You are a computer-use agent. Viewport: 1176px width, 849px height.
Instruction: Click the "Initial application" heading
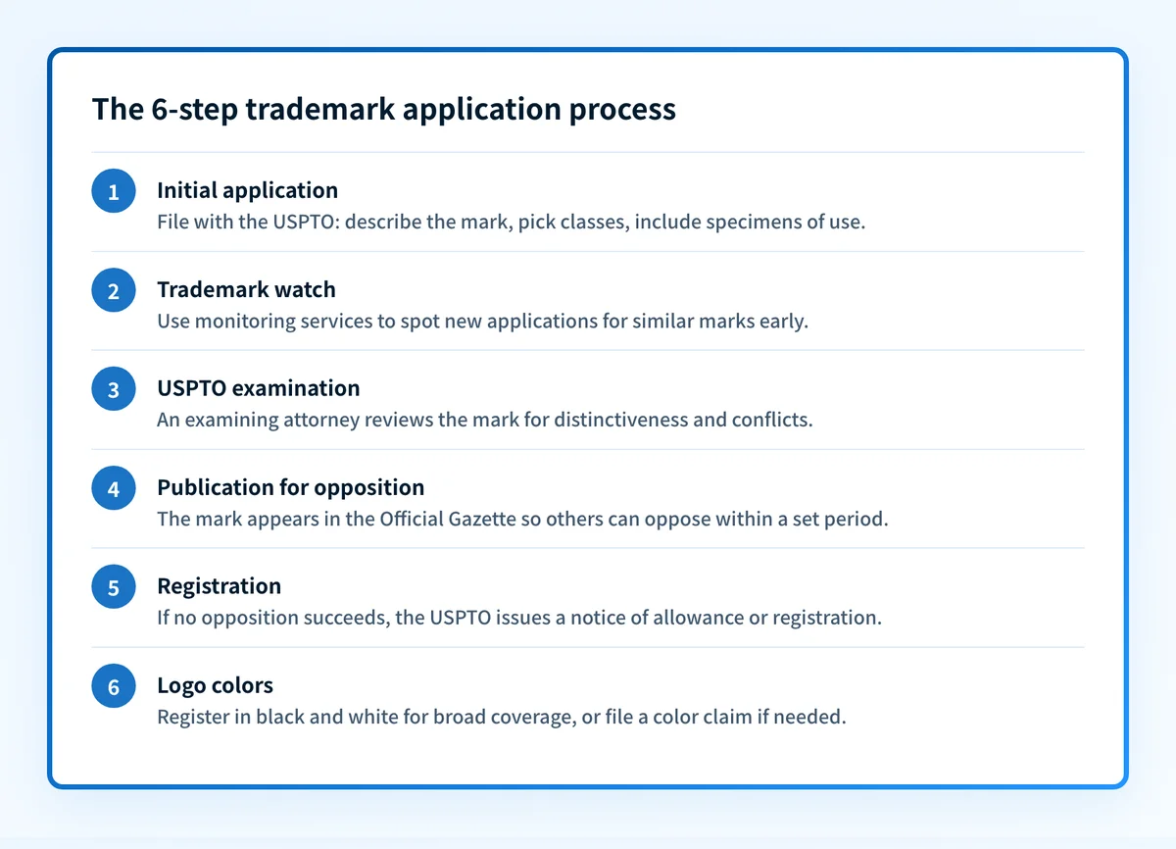click(x=247, y=190)
